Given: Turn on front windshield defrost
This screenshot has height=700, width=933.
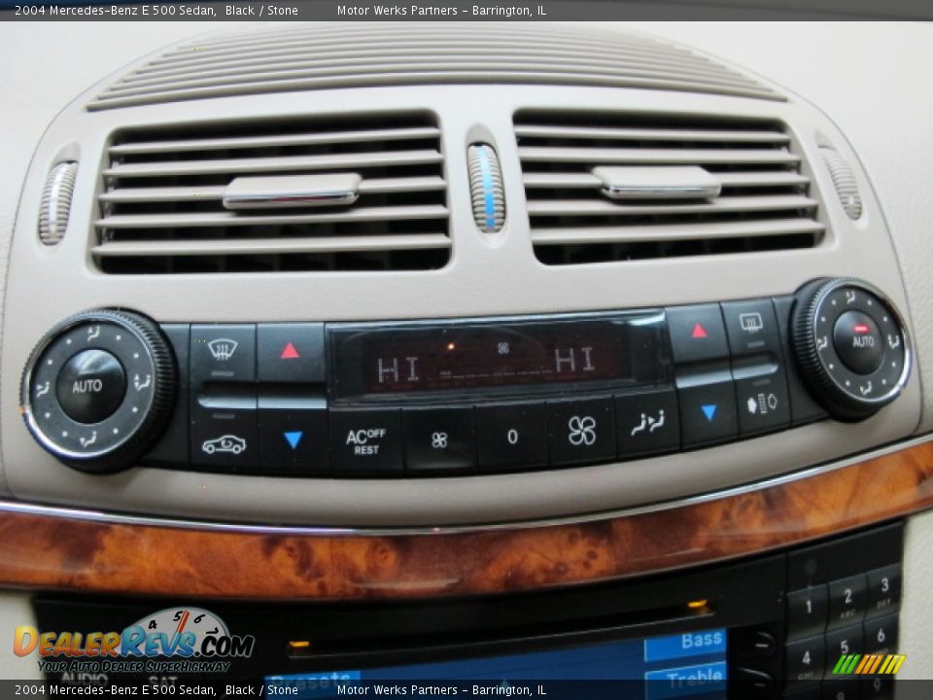Looking at the screenshot, I should click(x=224, y=352).
